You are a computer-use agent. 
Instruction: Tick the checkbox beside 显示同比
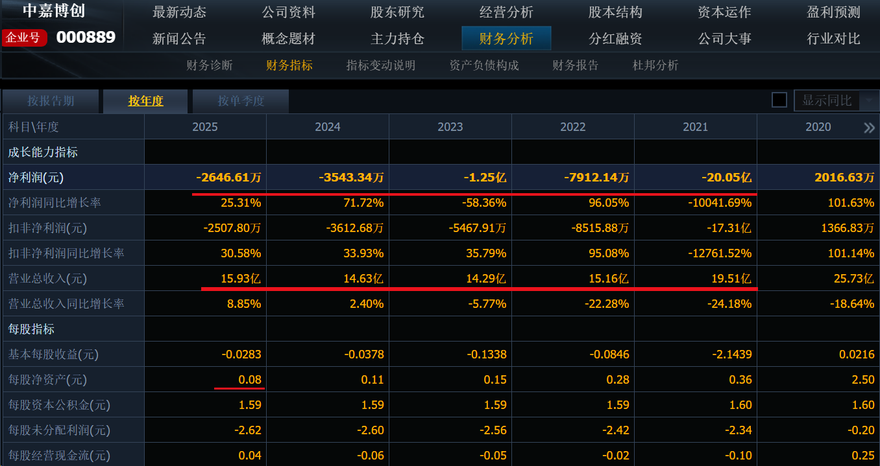(779, 100)
